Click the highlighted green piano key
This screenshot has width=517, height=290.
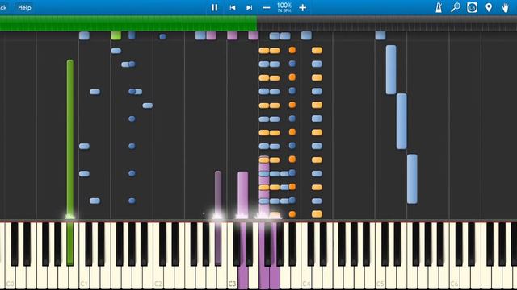[x=70, y=243]
